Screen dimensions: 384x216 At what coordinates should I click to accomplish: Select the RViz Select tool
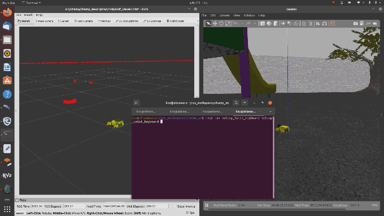[63, 21]
